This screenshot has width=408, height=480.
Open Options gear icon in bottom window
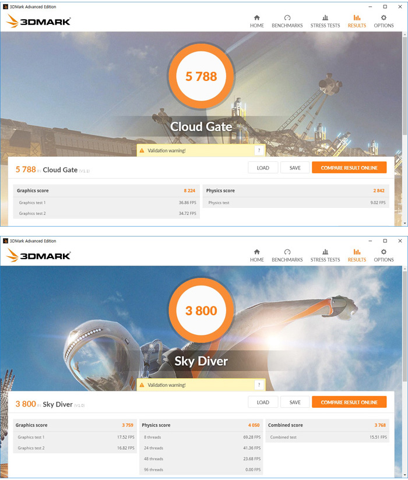pyautogui.click(x=384, y=252)
